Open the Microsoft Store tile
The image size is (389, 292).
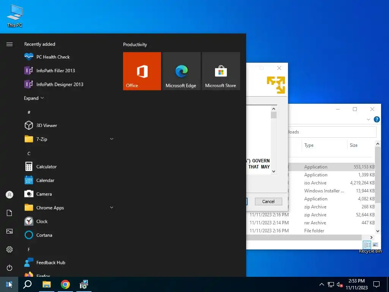(221, 71)
